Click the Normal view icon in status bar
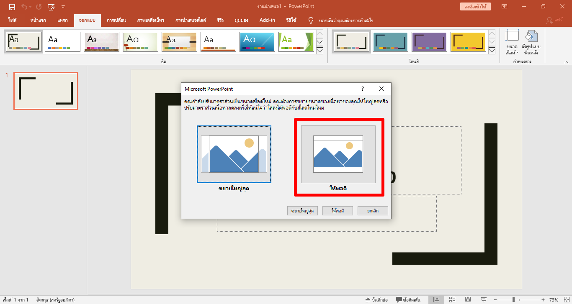The width and height of the screenshot is (572, 304). 436,300
